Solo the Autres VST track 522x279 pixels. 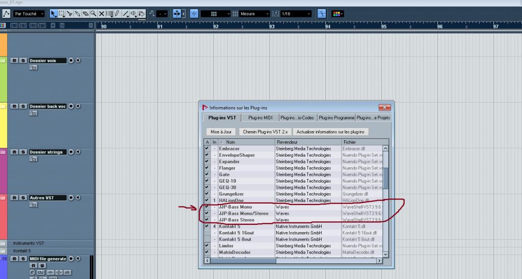(x=23, y=198)
